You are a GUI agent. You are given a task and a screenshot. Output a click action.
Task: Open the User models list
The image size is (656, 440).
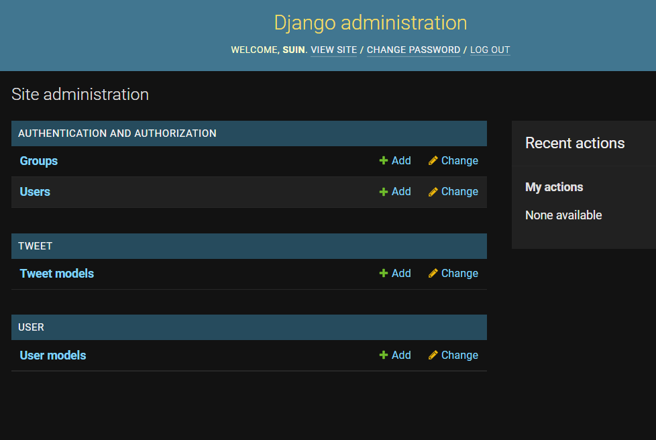click(53, 355)
